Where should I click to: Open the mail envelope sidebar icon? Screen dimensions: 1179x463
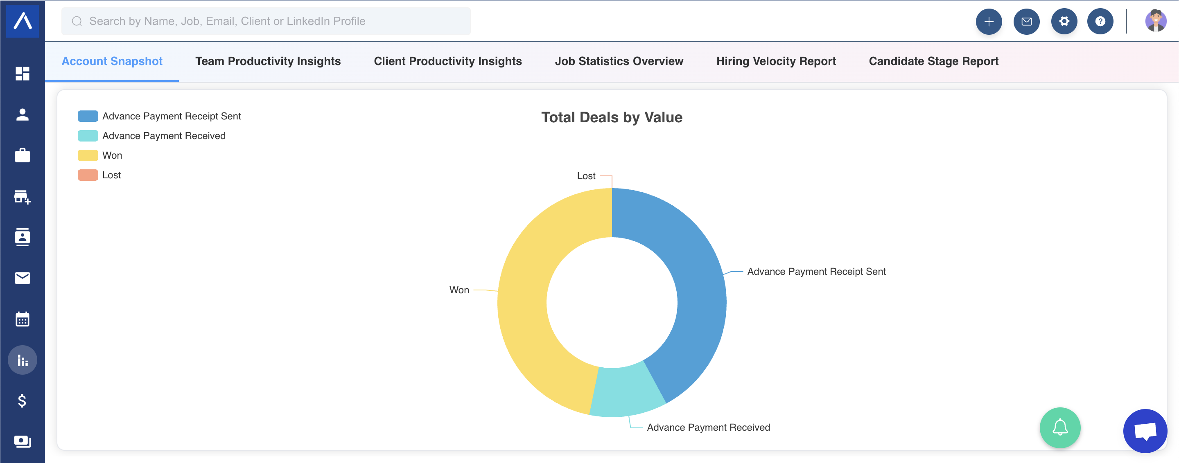tap(23, 278)
